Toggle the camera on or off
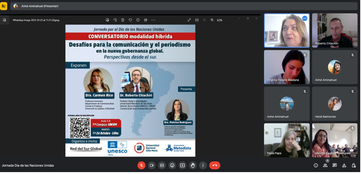 152,166
